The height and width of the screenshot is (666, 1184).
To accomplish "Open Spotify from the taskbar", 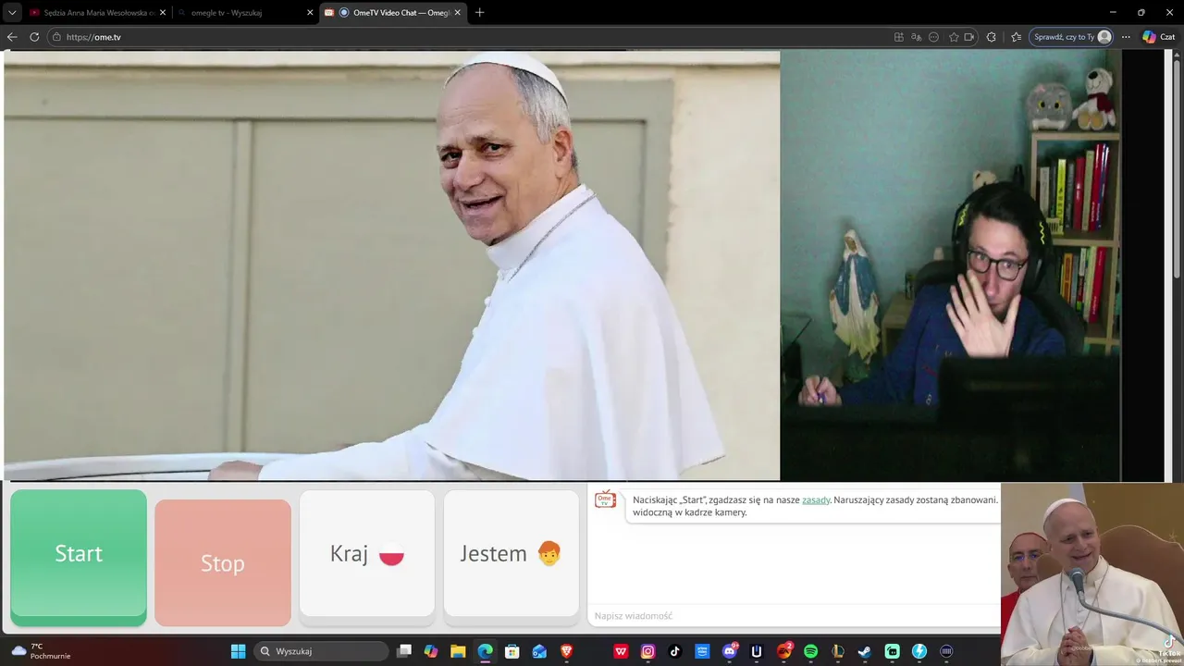I will coord(811,651).
